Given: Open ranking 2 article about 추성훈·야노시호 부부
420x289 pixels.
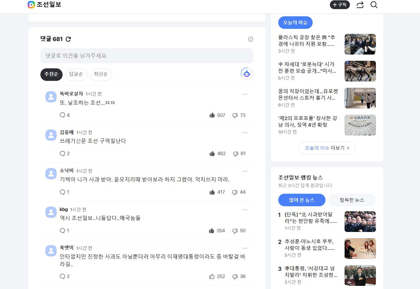Looking at the screenshot, I should coord(310,245).
